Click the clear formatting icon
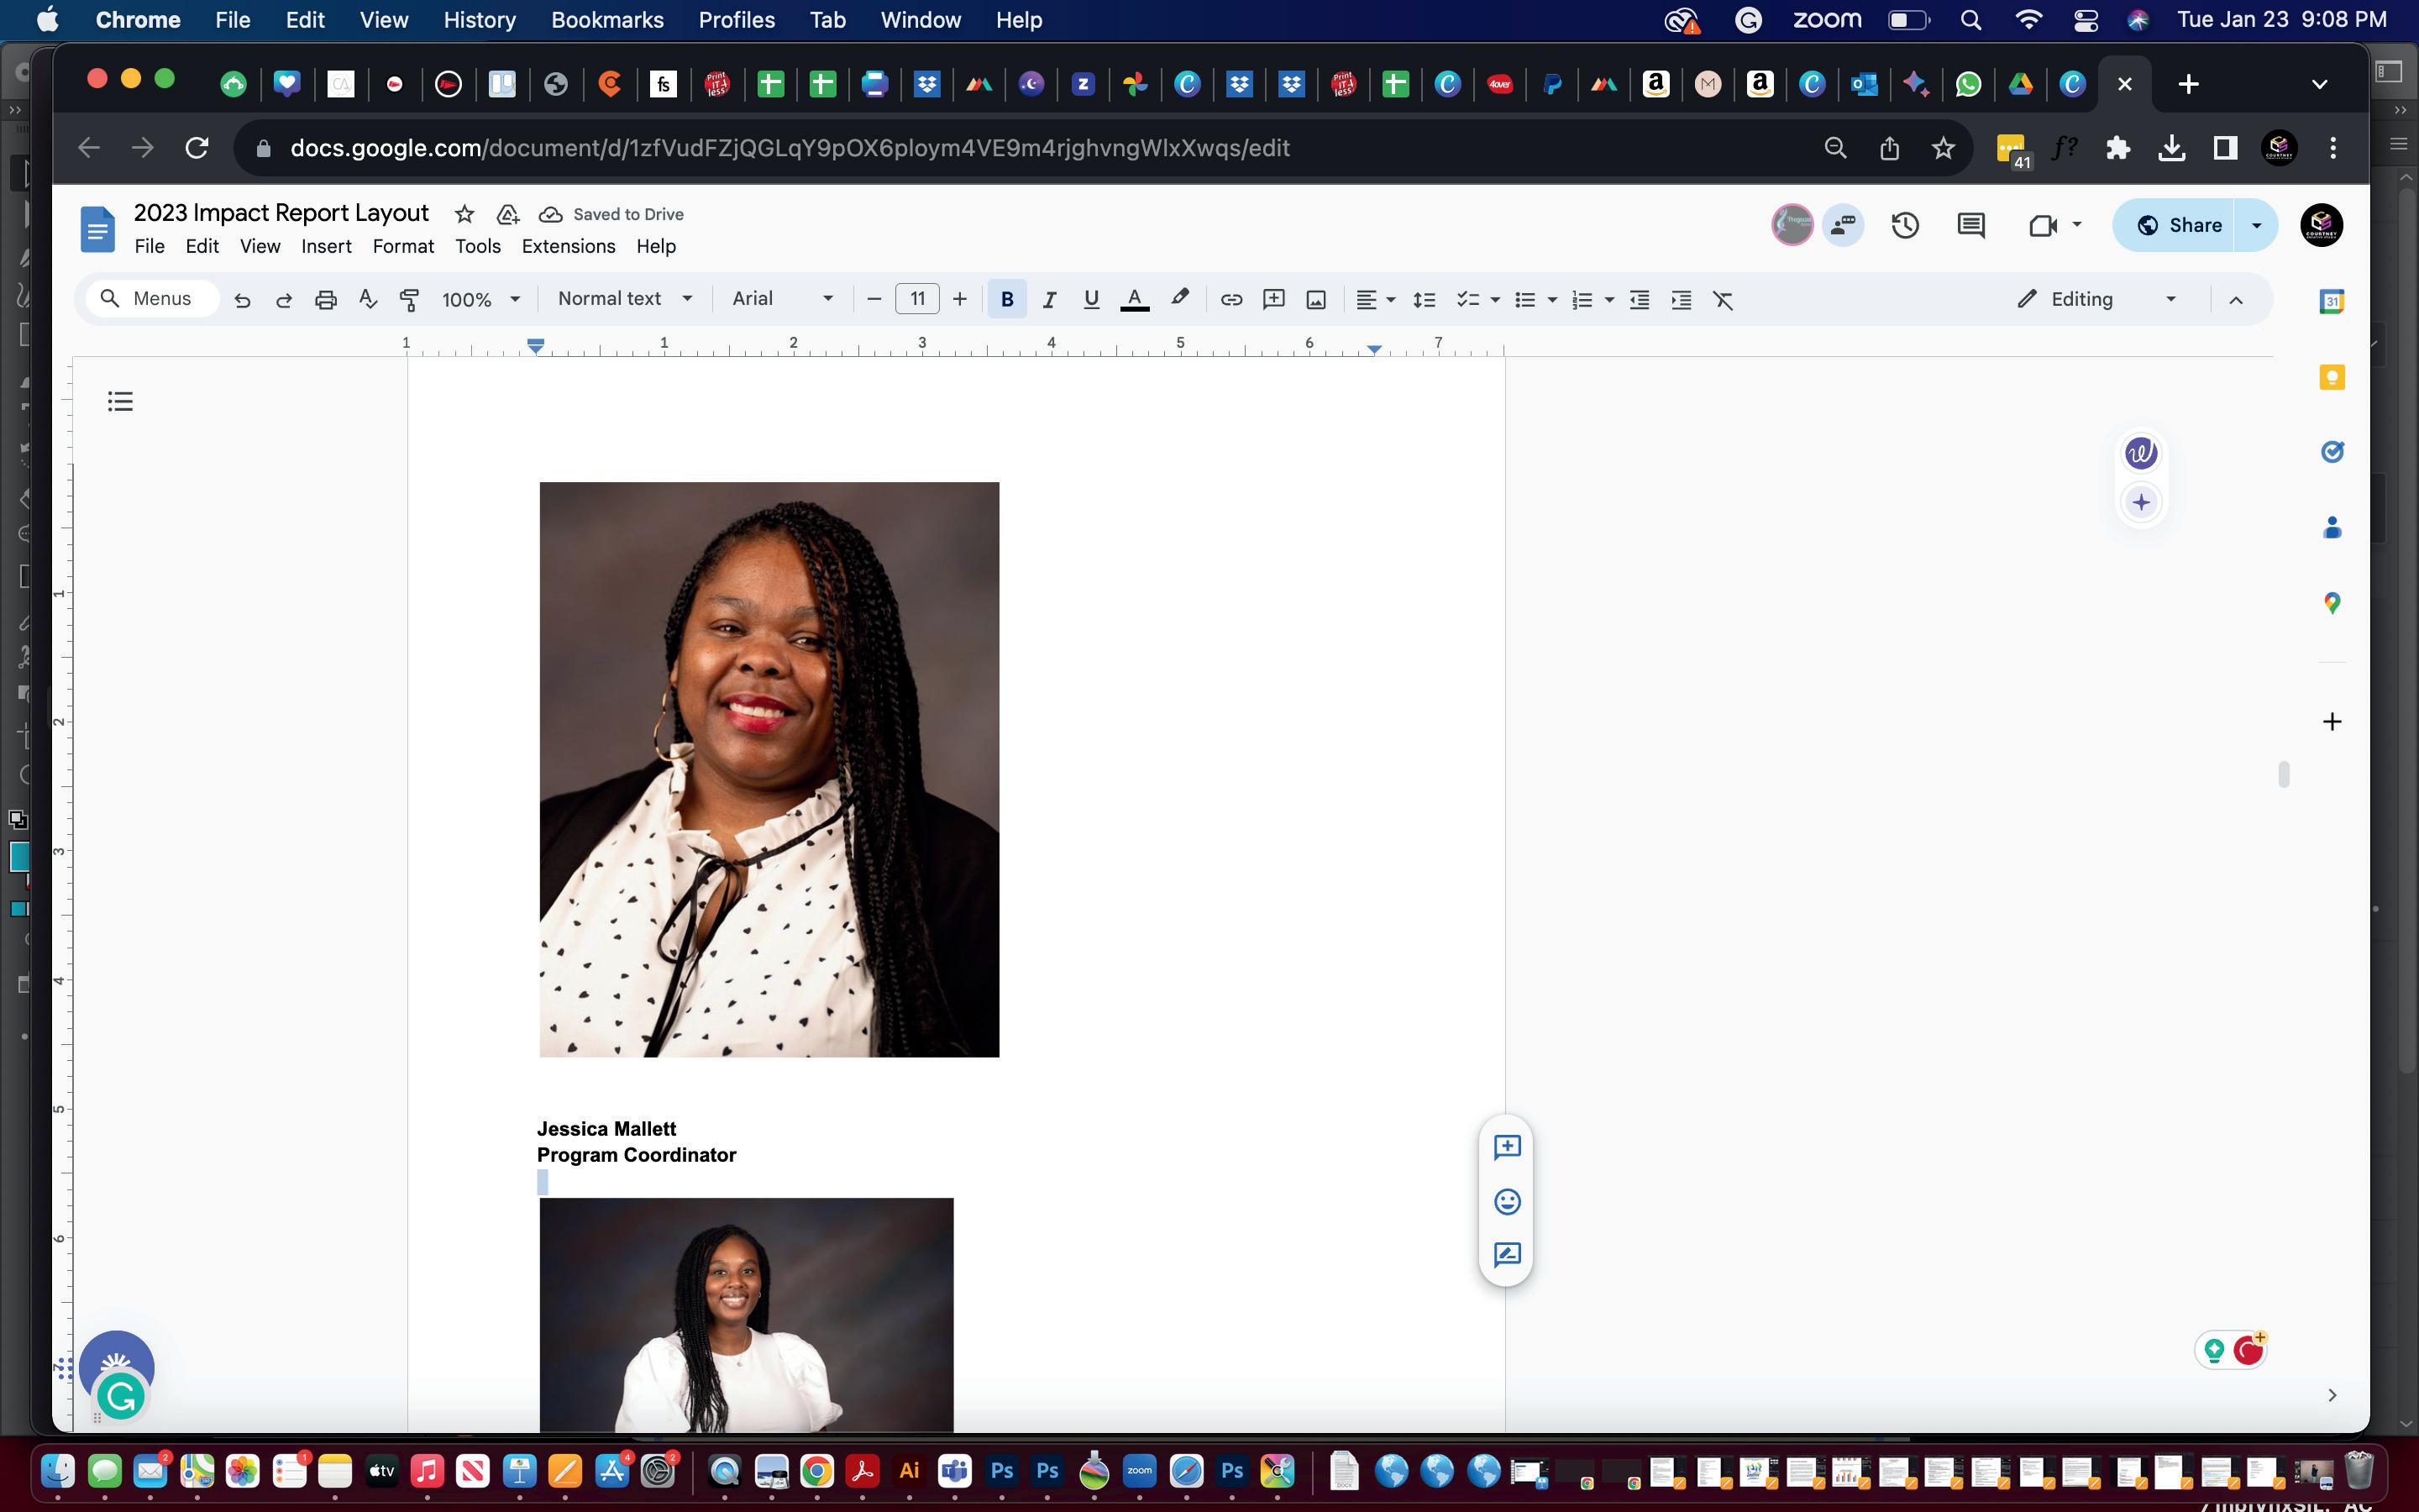Viewport: 2419px width, 1512px height. tap(1723, 299)
